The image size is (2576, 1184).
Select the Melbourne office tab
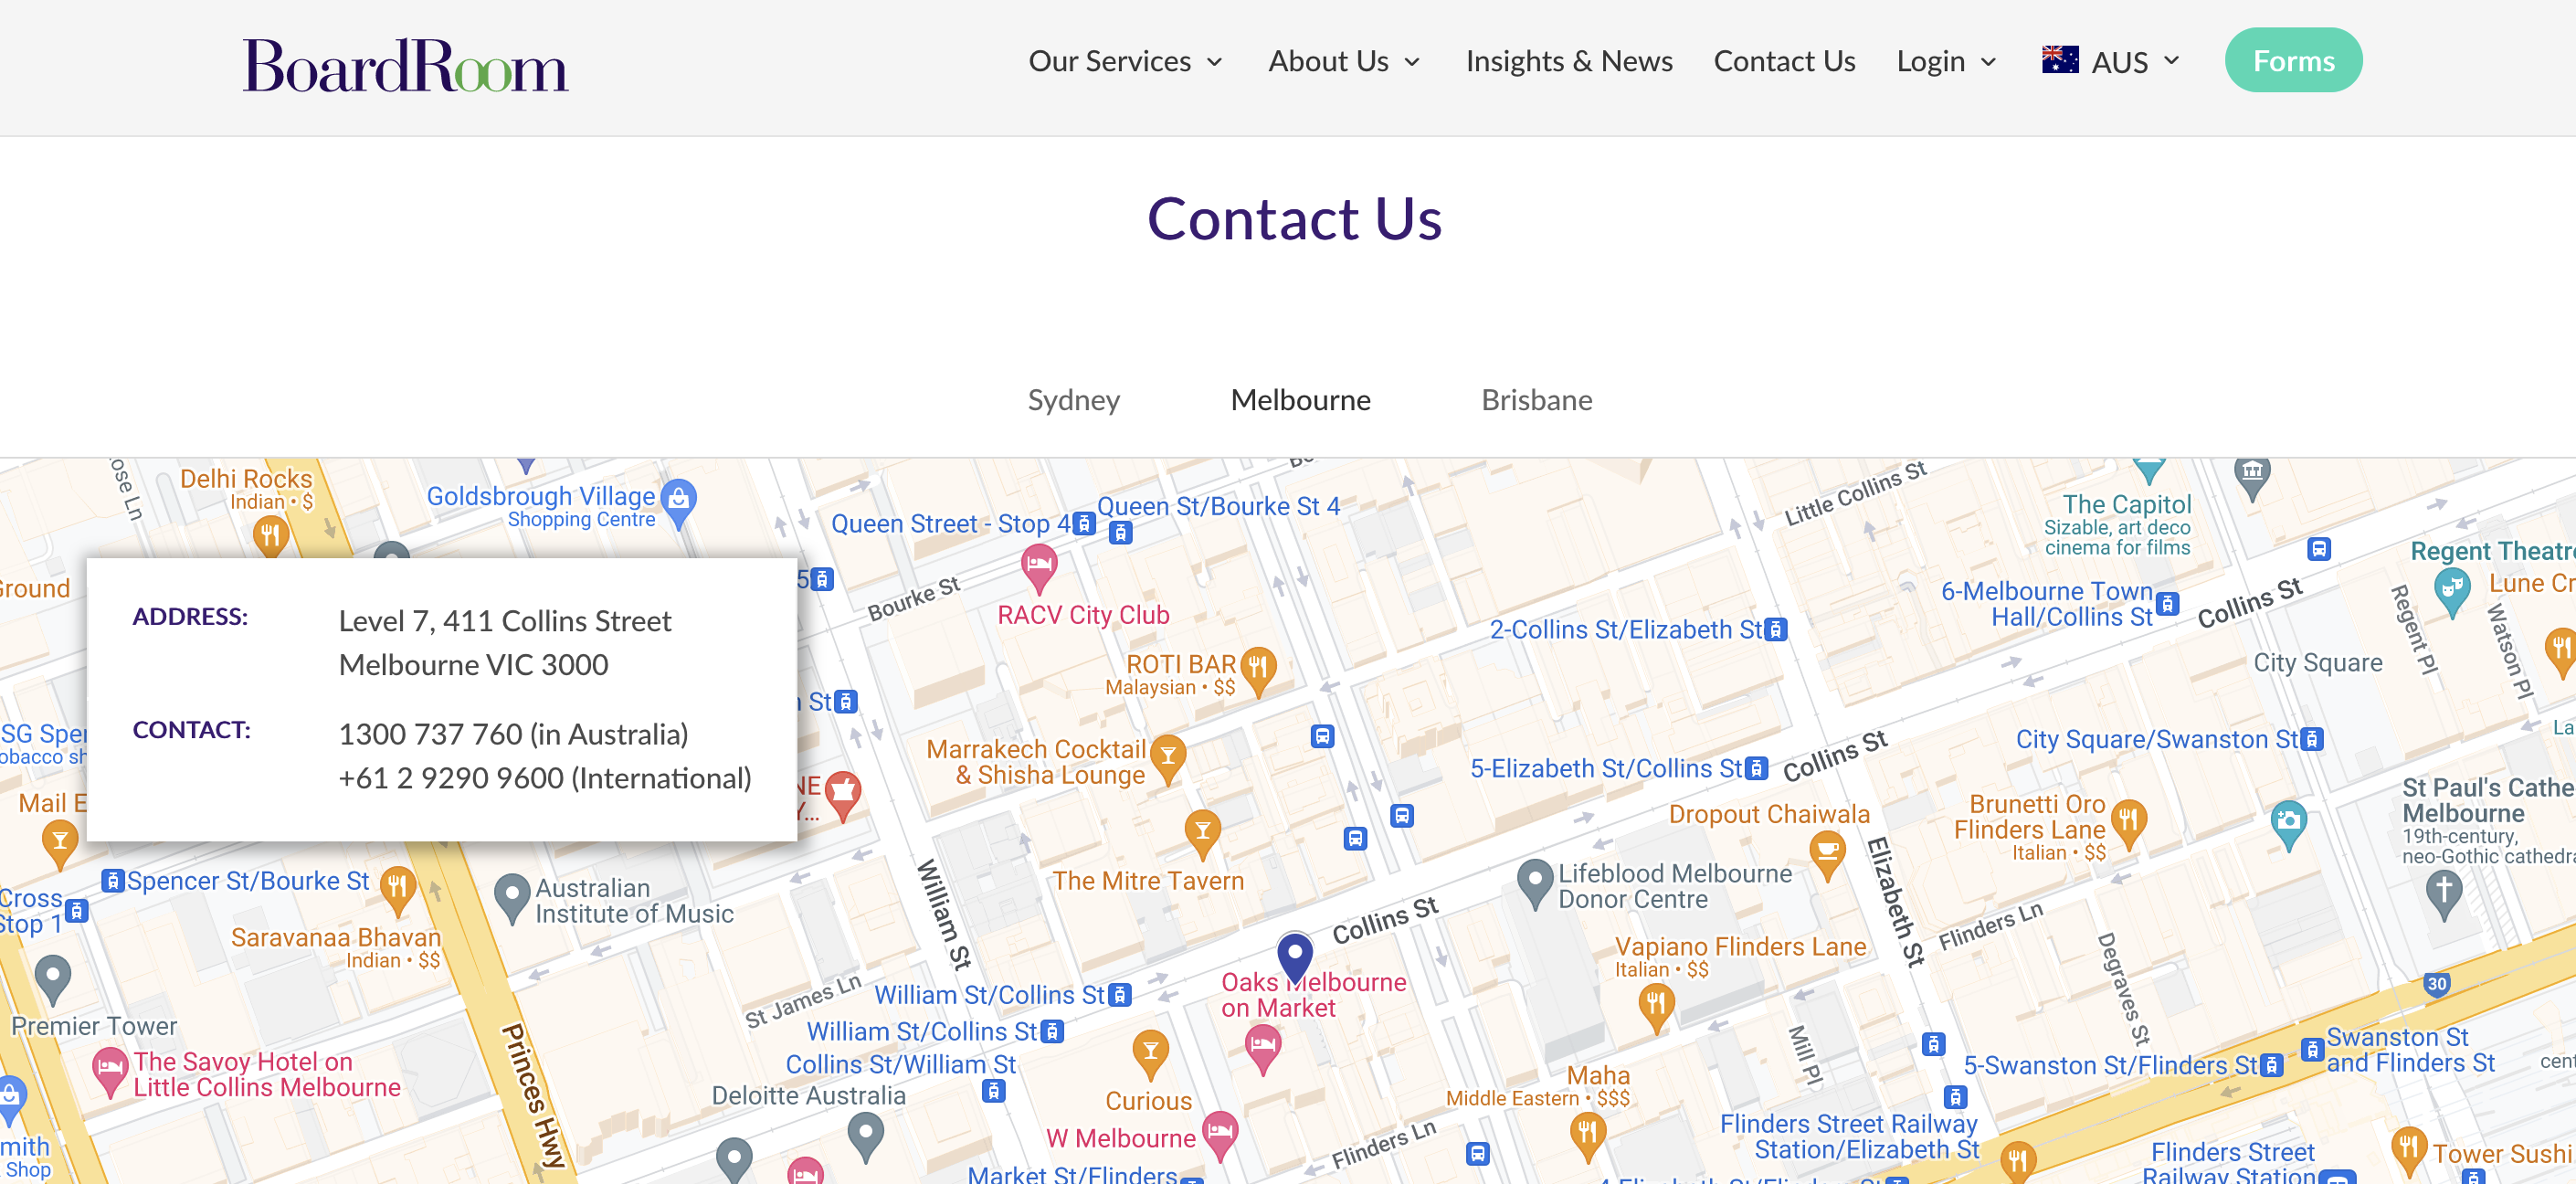click(1300, 400)
